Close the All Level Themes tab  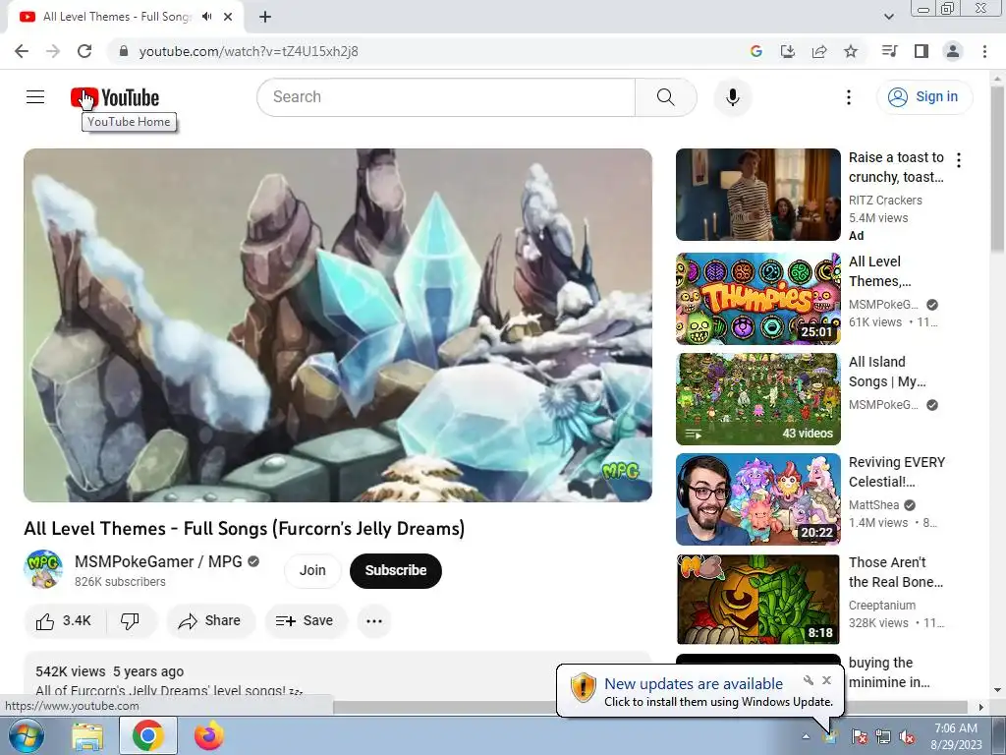(x=228, y=17)
